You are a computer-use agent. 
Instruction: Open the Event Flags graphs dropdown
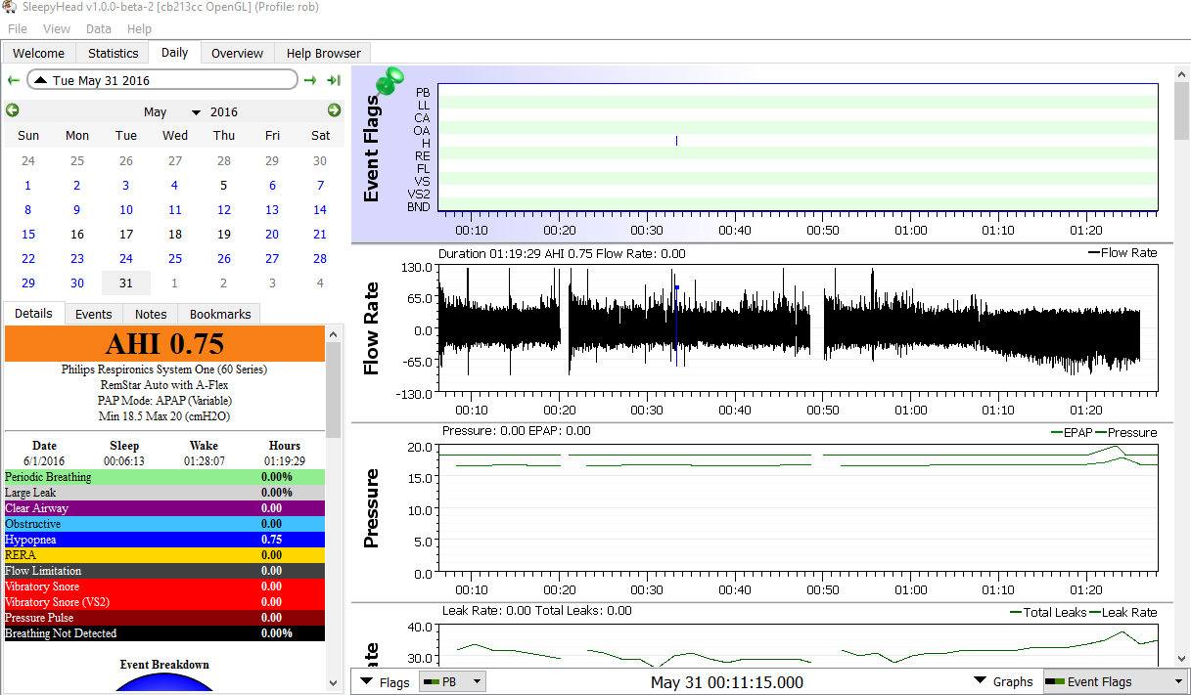(x=1114, y=681)
